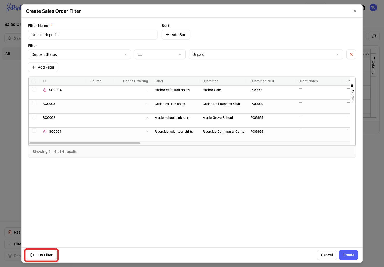
Task: Check the box for order SO00003
Action: (34, 103)
